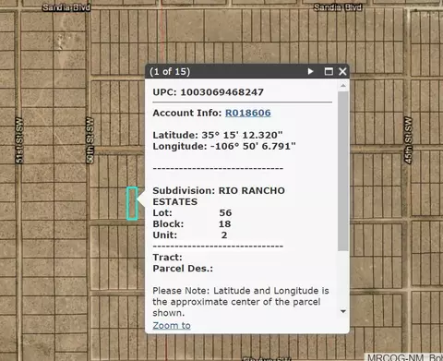The image size is (443, 361).
Task: Click the Tract label
Action: (x=167, y=258)
